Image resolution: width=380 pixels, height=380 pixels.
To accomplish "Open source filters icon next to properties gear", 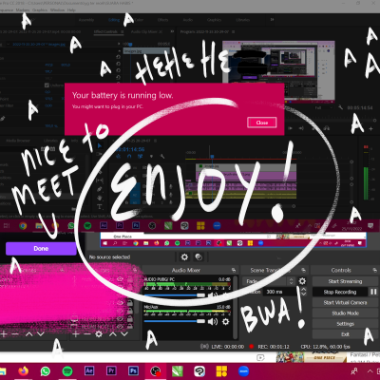I will pos(199,256).
